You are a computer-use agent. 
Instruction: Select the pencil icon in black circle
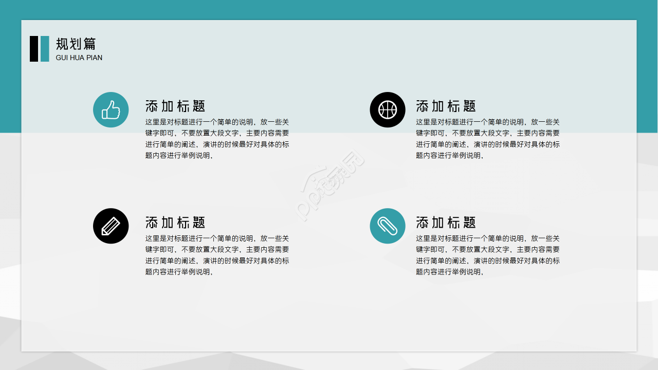[x=111, y=226]
